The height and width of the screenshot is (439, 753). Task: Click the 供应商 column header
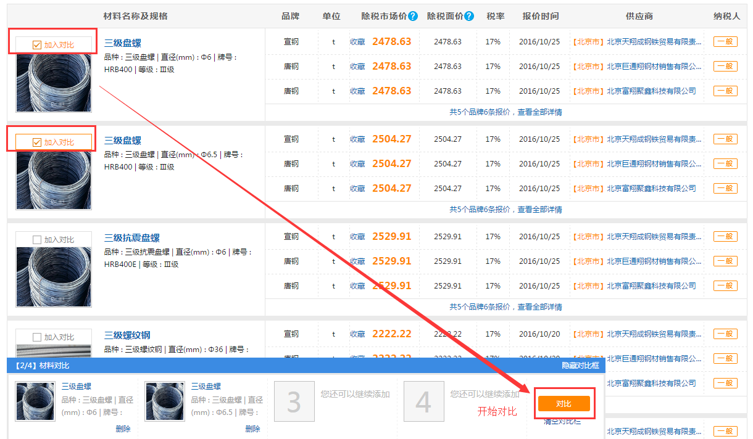pos(639,16)
